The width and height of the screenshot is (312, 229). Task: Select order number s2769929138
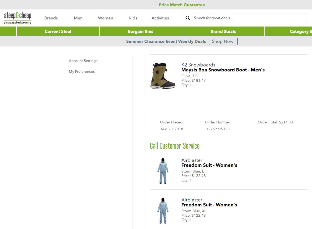coord(218,129)
